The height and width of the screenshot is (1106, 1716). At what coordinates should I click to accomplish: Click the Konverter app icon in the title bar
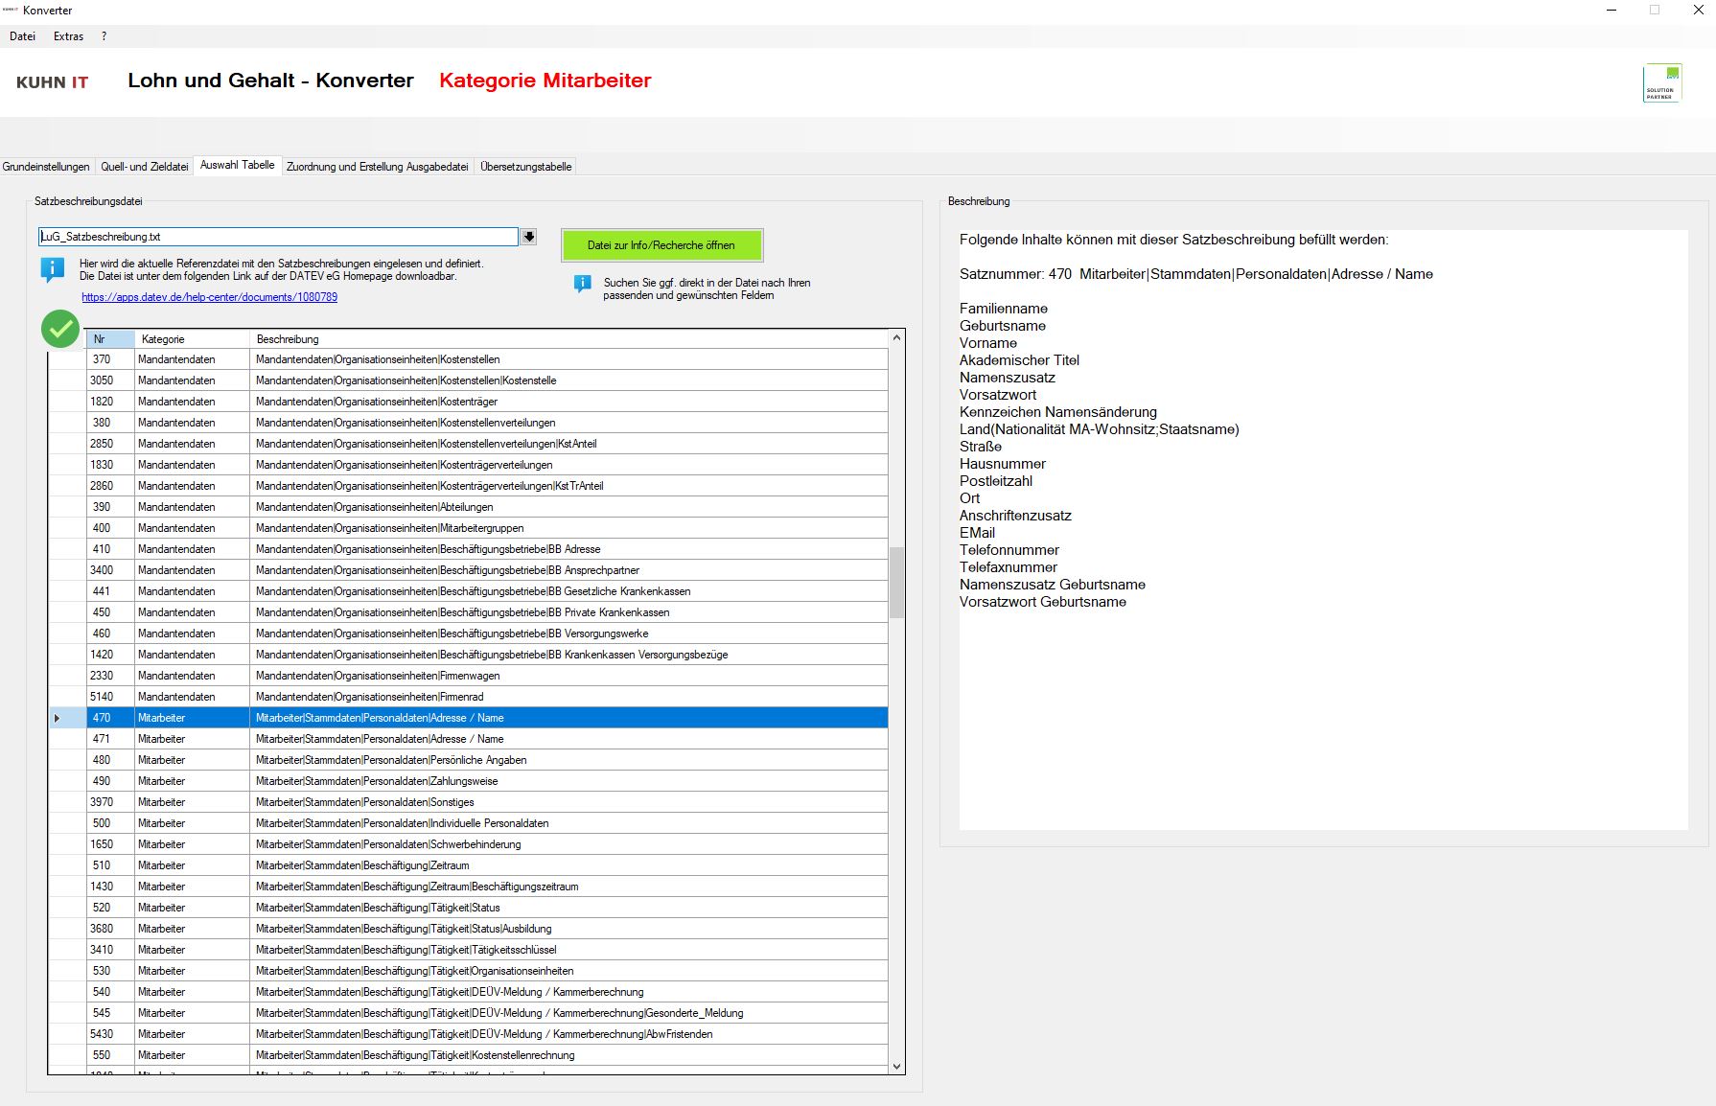10,11
